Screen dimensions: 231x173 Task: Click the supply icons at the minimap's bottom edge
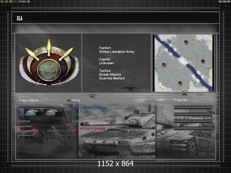pyautogui.click(x=185, y=90)
